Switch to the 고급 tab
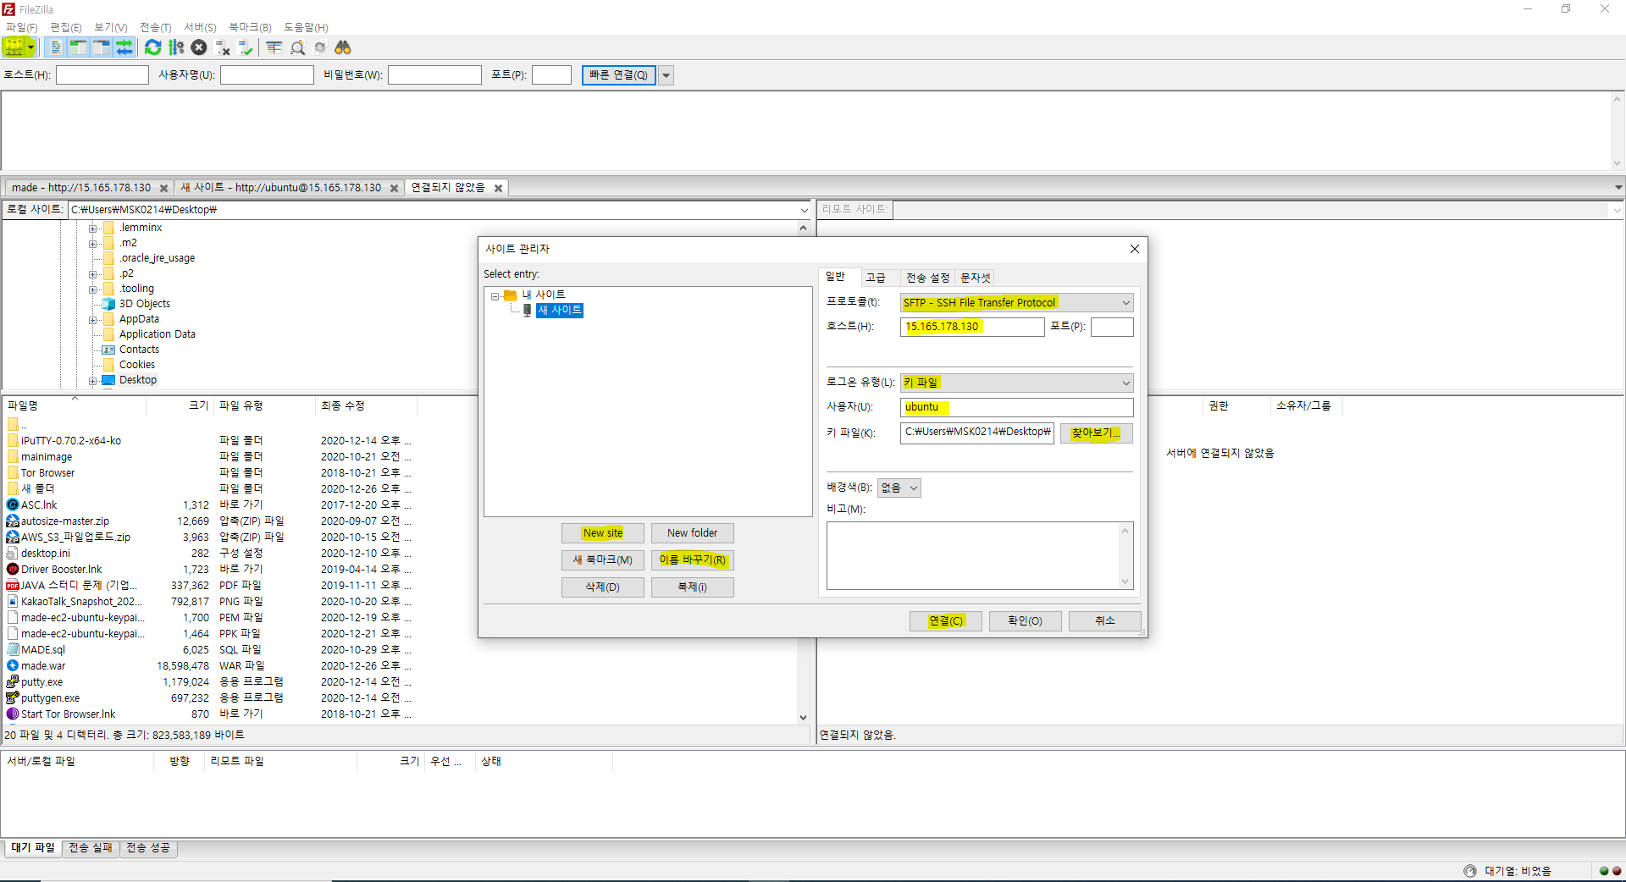 coord(876,278)
